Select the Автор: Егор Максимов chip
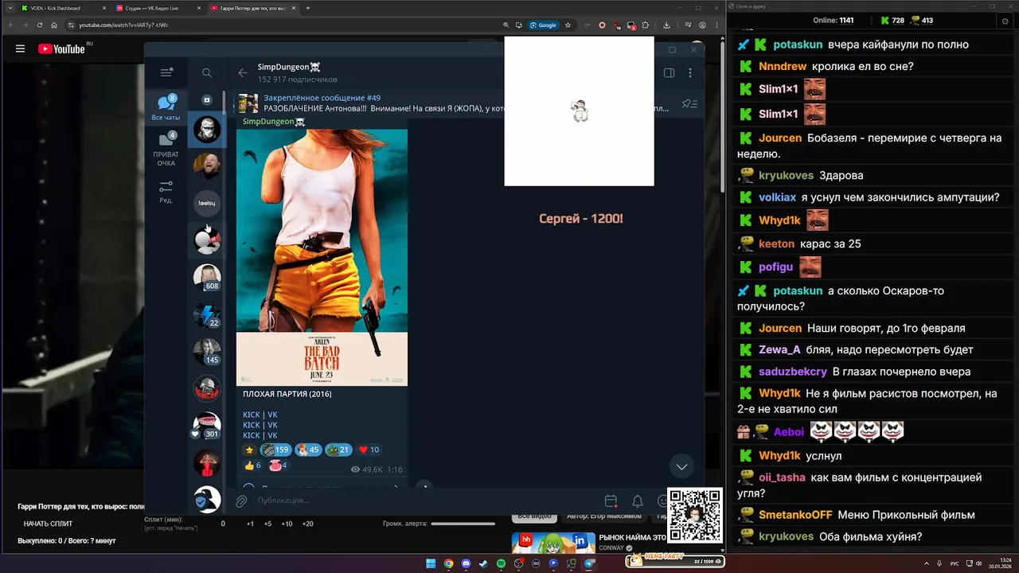 coord(605,516)
